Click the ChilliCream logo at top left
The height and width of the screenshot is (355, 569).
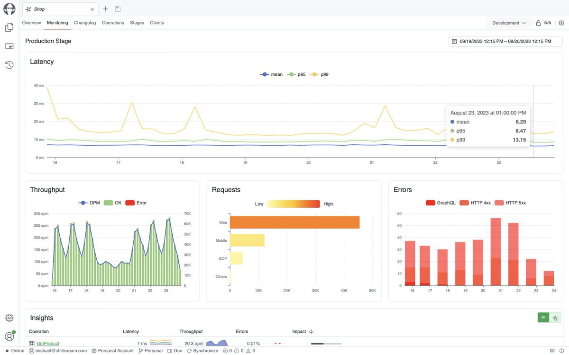pyautogui.click(x=9, y=9)
